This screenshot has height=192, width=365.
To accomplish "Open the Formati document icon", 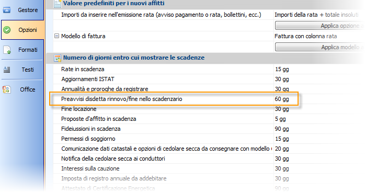I will tap(7, 50).
